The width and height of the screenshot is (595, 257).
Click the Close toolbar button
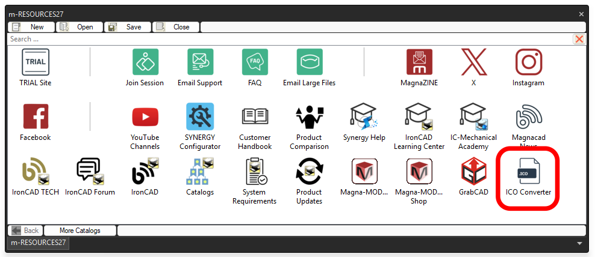pyautogui.click(x=176, y=27)
